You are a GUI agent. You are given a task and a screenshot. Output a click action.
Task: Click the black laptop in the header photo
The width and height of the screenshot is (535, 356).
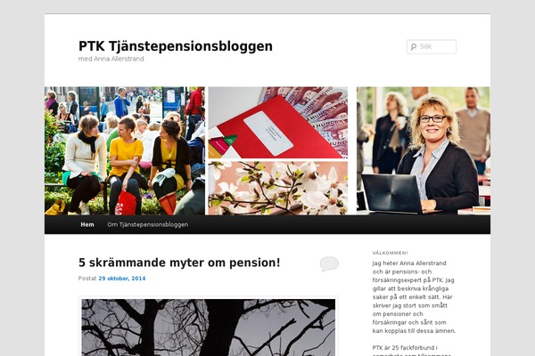pos(391,193)
